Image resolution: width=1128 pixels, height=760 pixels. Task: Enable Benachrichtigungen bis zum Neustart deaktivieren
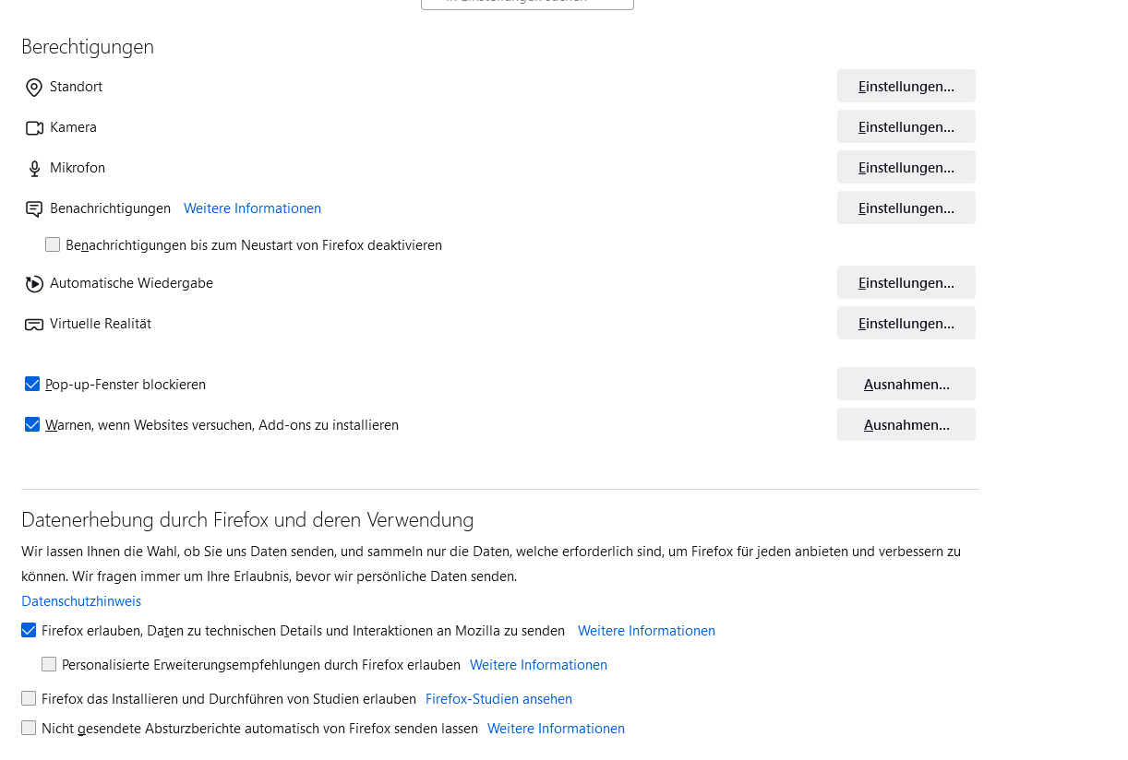(53, 245)
